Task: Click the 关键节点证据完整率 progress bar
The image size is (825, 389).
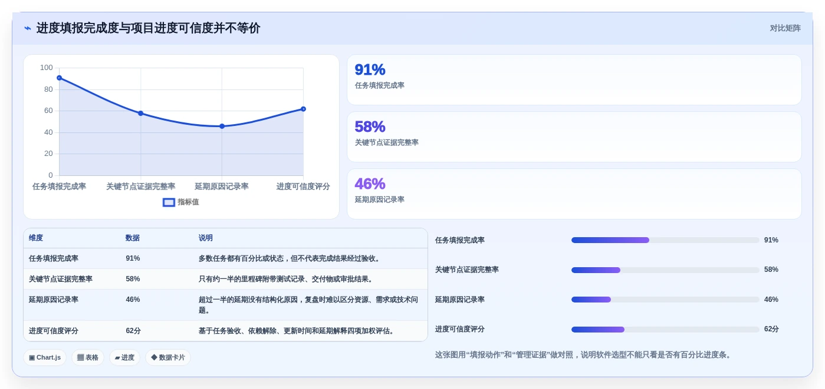Action: pos(665,270)
